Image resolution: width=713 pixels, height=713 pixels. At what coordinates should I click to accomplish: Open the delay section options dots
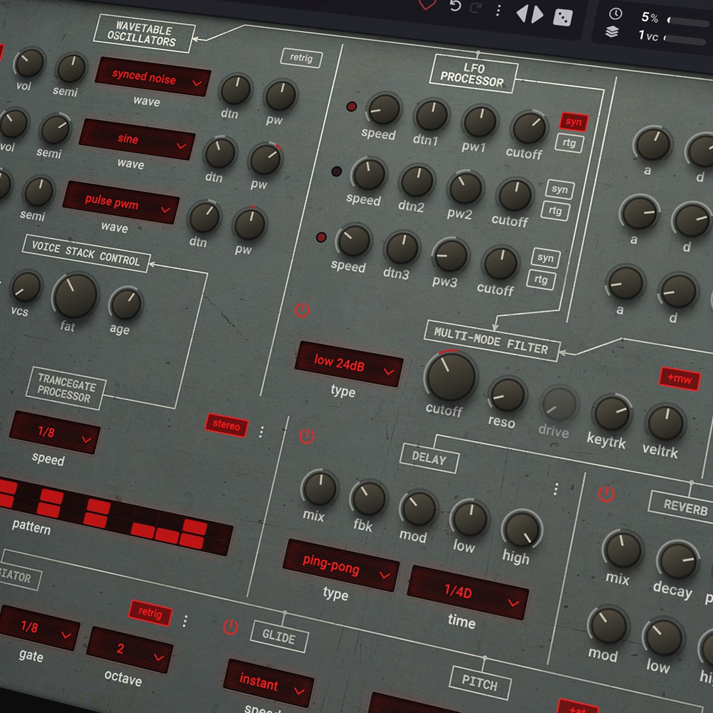click(x=556, y=489)
